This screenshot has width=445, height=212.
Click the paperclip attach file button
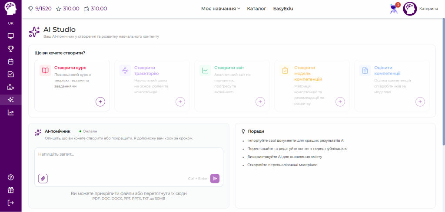(43, 178)
